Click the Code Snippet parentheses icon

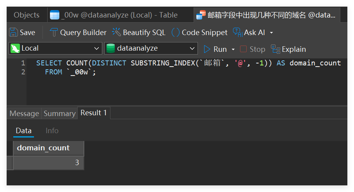point(175,32)
